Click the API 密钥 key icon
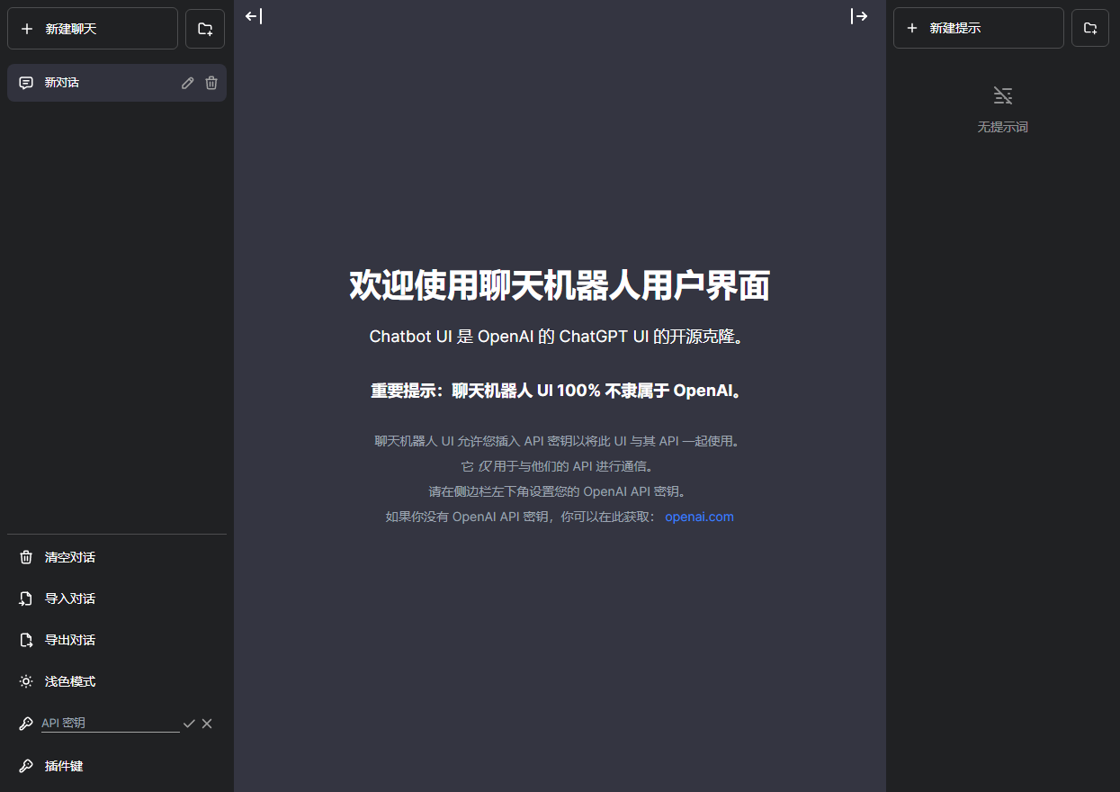 [26, 722]
